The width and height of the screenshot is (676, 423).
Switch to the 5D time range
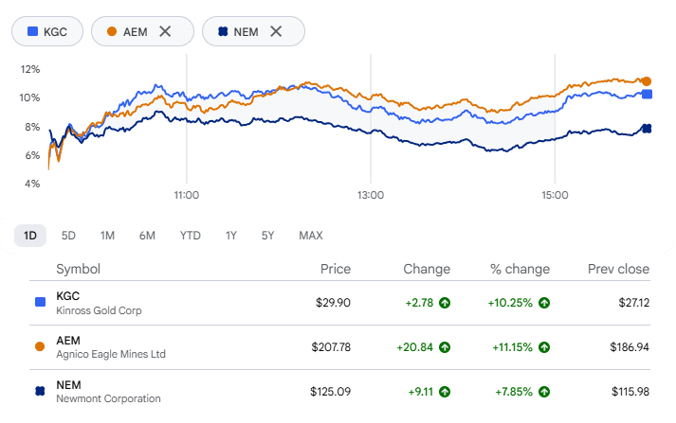coord(68,236)
